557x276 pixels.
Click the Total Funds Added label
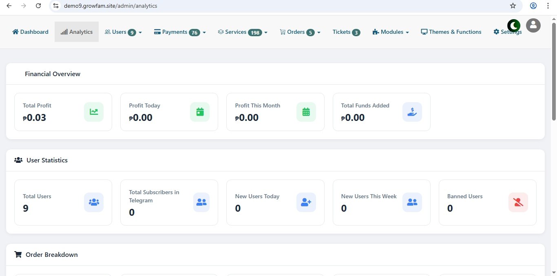tap(365, 105)
